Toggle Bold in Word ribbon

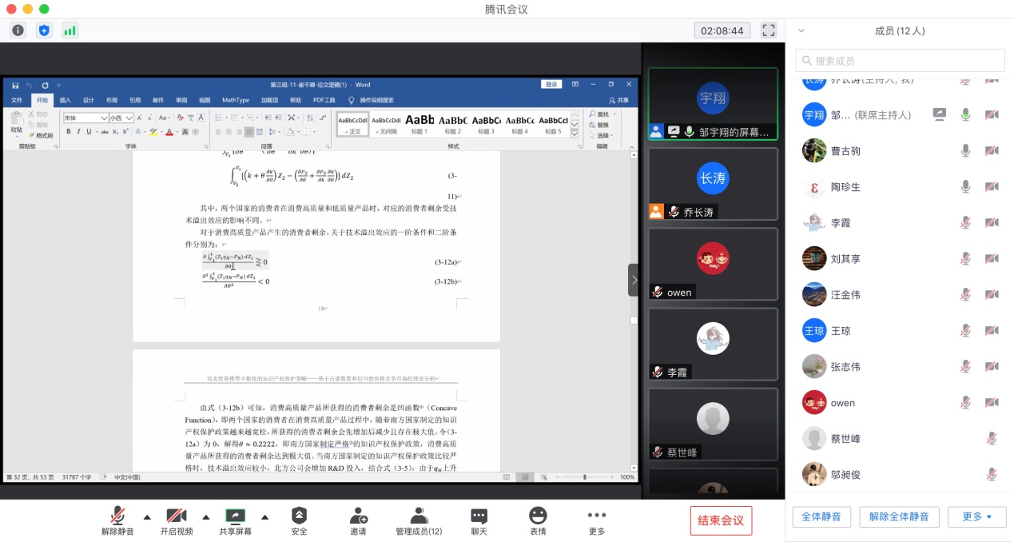[x=69, y=132]
